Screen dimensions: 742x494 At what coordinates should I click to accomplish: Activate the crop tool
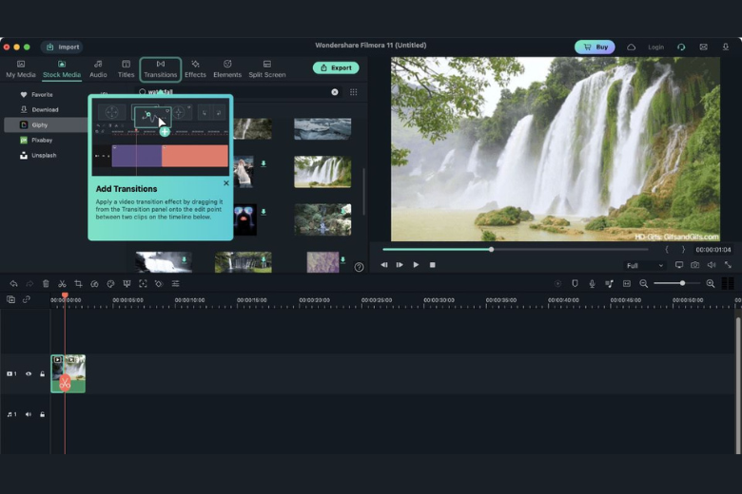(79, 284)
